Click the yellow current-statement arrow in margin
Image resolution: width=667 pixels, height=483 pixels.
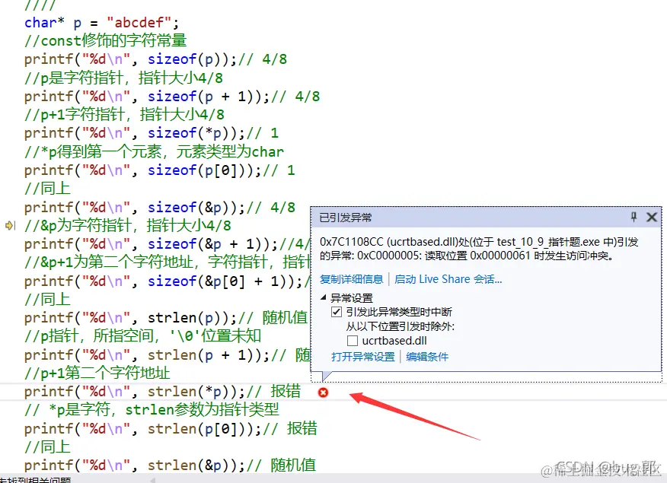click(x=9, y=225)
